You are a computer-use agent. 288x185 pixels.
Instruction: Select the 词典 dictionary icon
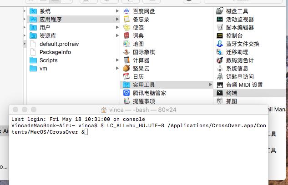coord(126,35)
